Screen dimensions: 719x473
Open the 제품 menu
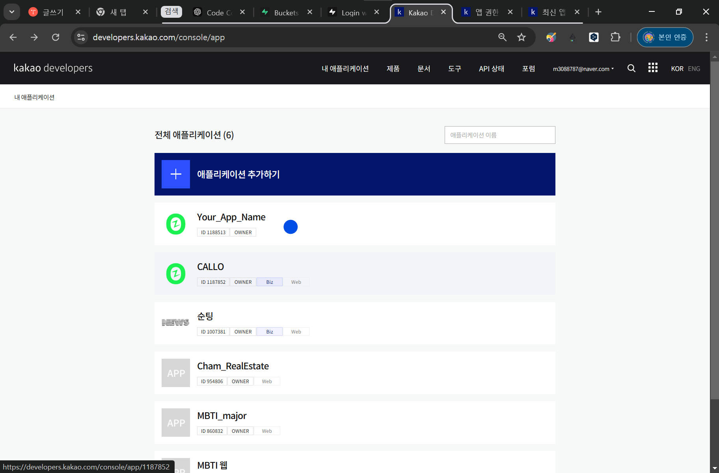point(393,69)
